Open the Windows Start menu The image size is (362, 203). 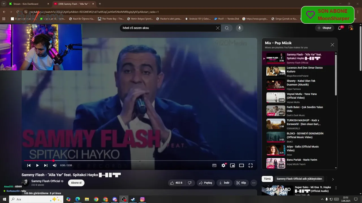[5, 199]
